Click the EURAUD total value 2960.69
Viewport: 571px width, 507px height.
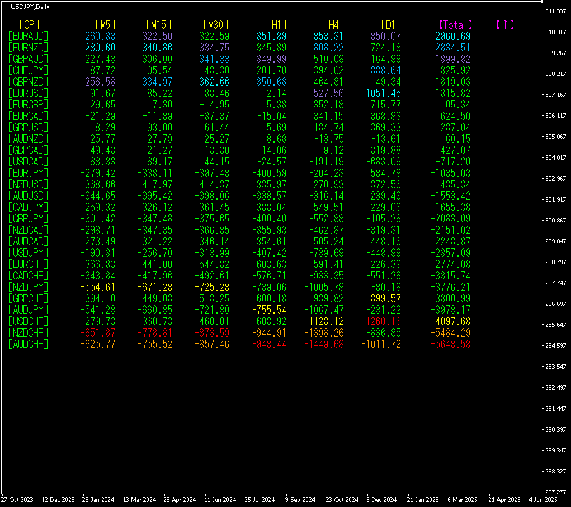click(453, 36)
